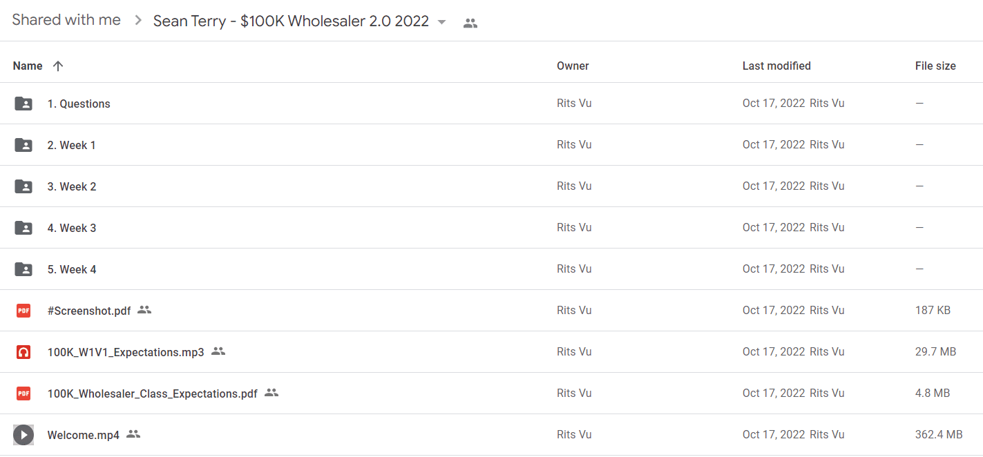Click the #Screenshot.pdf PDF file icon
983x457 pixels.
(23, 311)
